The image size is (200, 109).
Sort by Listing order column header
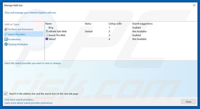[x=115, y=24]
